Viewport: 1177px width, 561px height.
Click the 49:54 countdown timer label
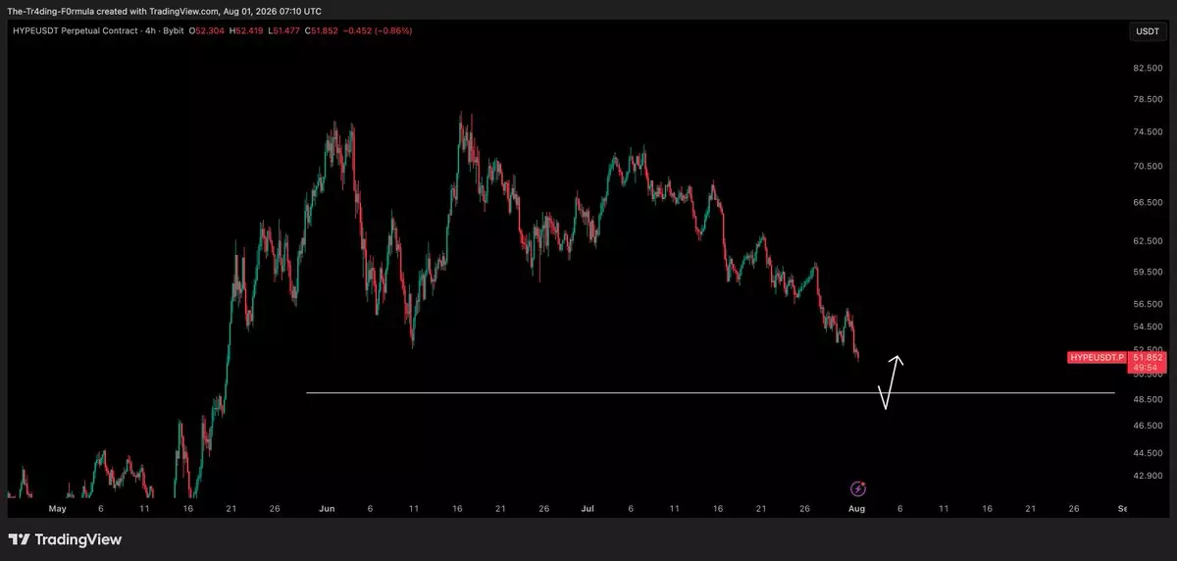[1146, 368]
